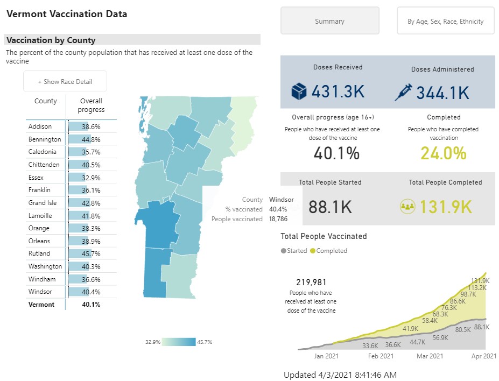Expand the Show Race Detail button
This screenshot has width=499, height=381.
coord(65,82)
